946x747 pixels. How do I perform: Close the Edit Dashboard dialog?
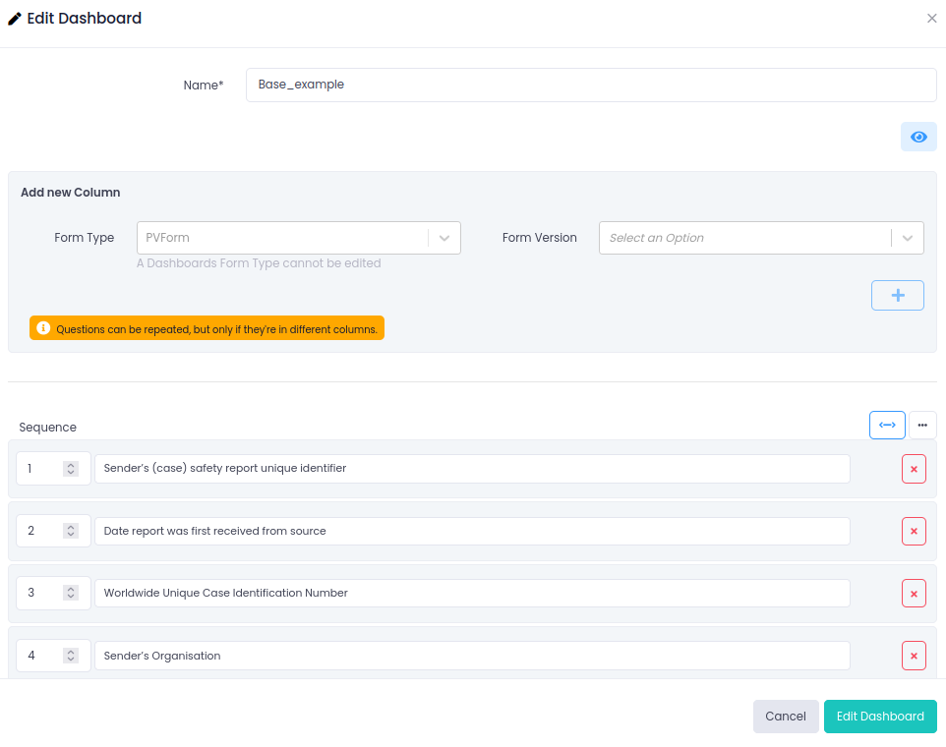pos(931,19)
